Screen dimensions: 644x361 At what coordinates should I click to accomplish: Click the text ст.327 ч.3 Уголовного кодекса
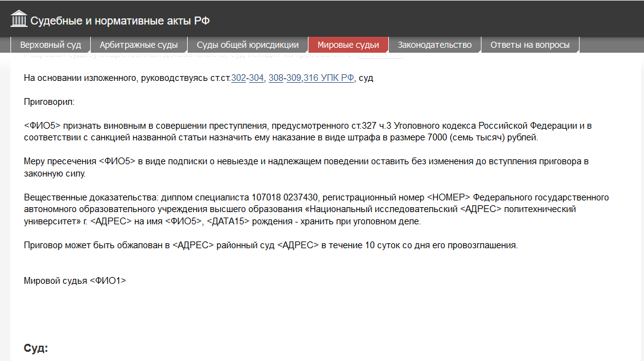(x=413, y=126)
